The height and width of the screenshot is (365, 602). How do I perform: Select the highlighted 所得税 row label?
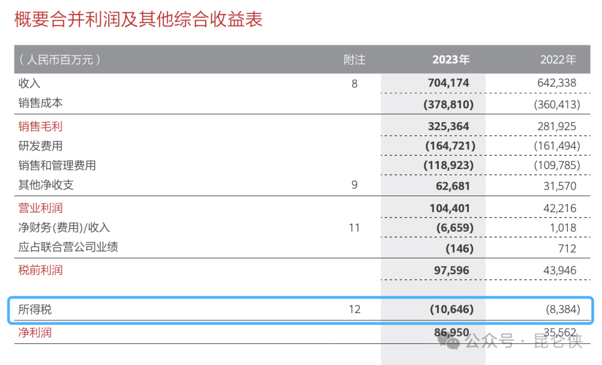click(35, 309)
